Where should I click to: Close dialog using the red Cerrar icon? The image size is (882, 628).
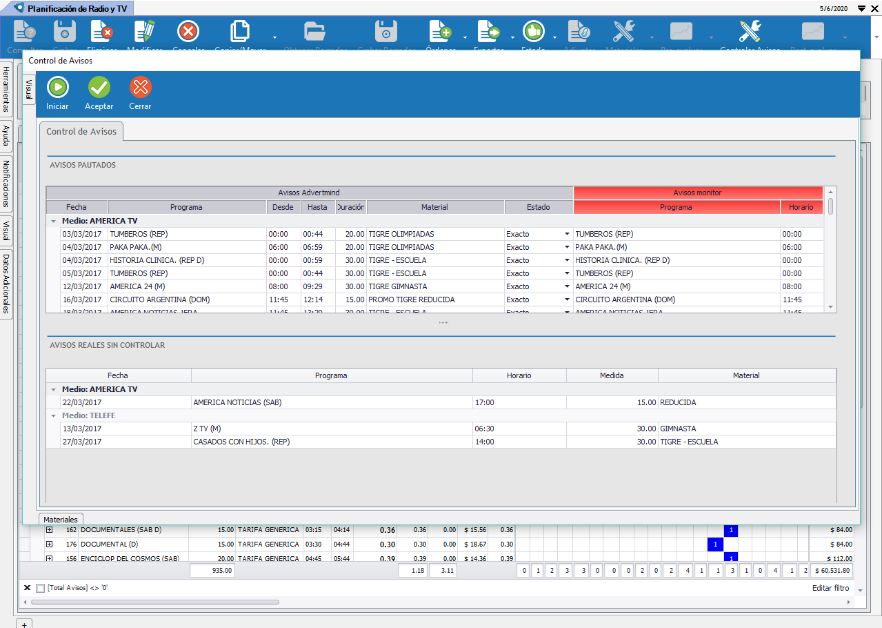point(140,87)
